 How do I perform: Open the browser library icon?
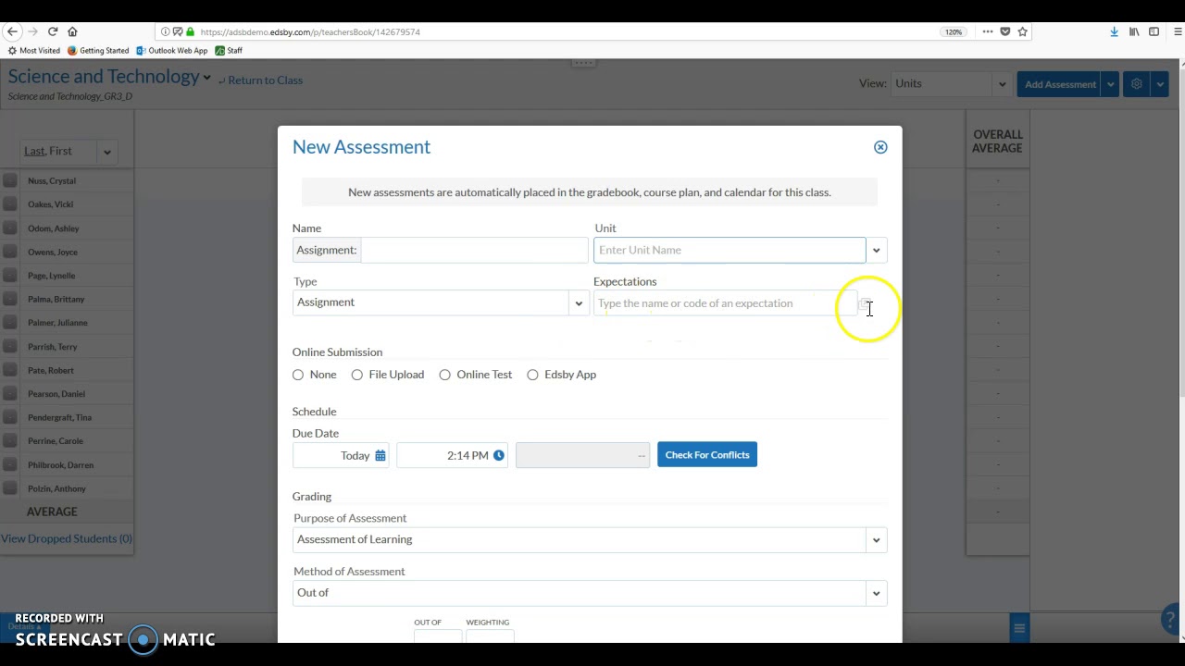coord(1134,31)
